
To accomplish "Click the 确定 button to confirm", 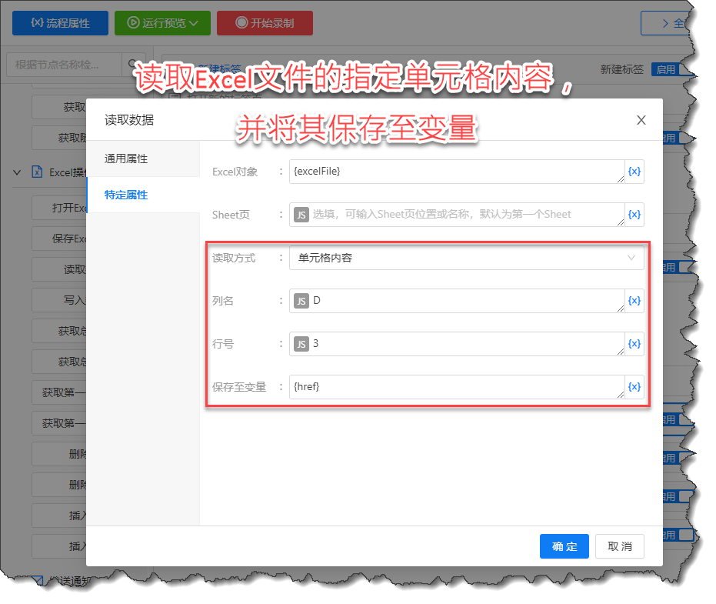I will pyautogui.click(x=564, y=546).
